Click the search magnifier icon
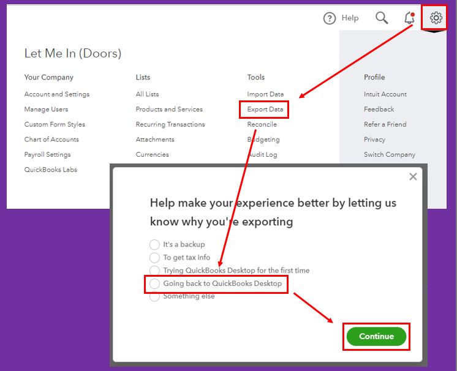Image resolution: width=457 pixels, height=371 pixels. click(x=382, y=18)
